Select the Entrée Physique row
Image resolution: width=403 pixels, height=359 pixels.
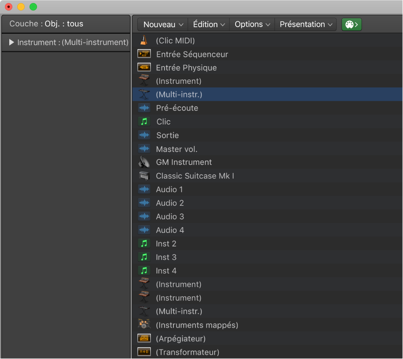point(267,67)
